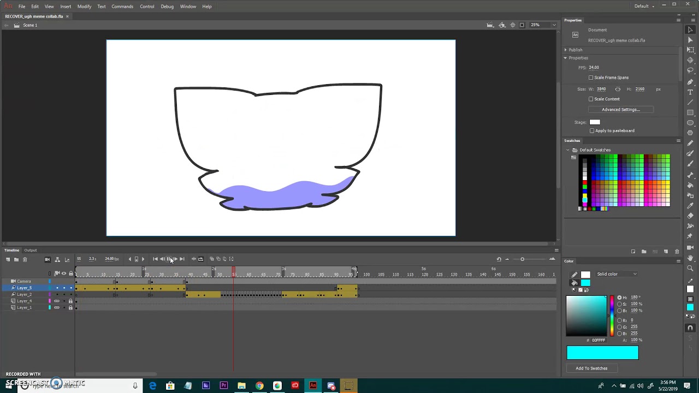This screenshot has width=699, height=393.
Task: Select the Hand tool
Action: pos(690,258)
